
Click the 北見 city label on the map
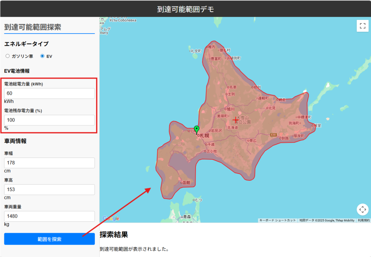[272, 108]
